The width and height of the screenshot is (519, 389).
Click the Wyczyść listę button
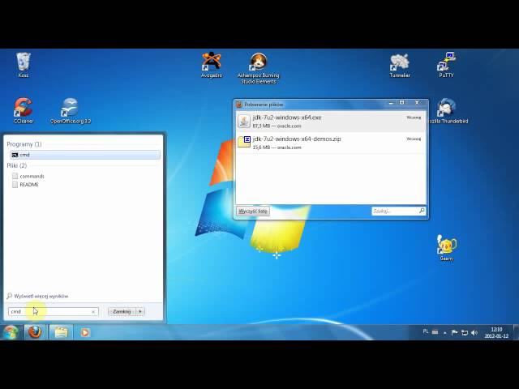[253, 211]
